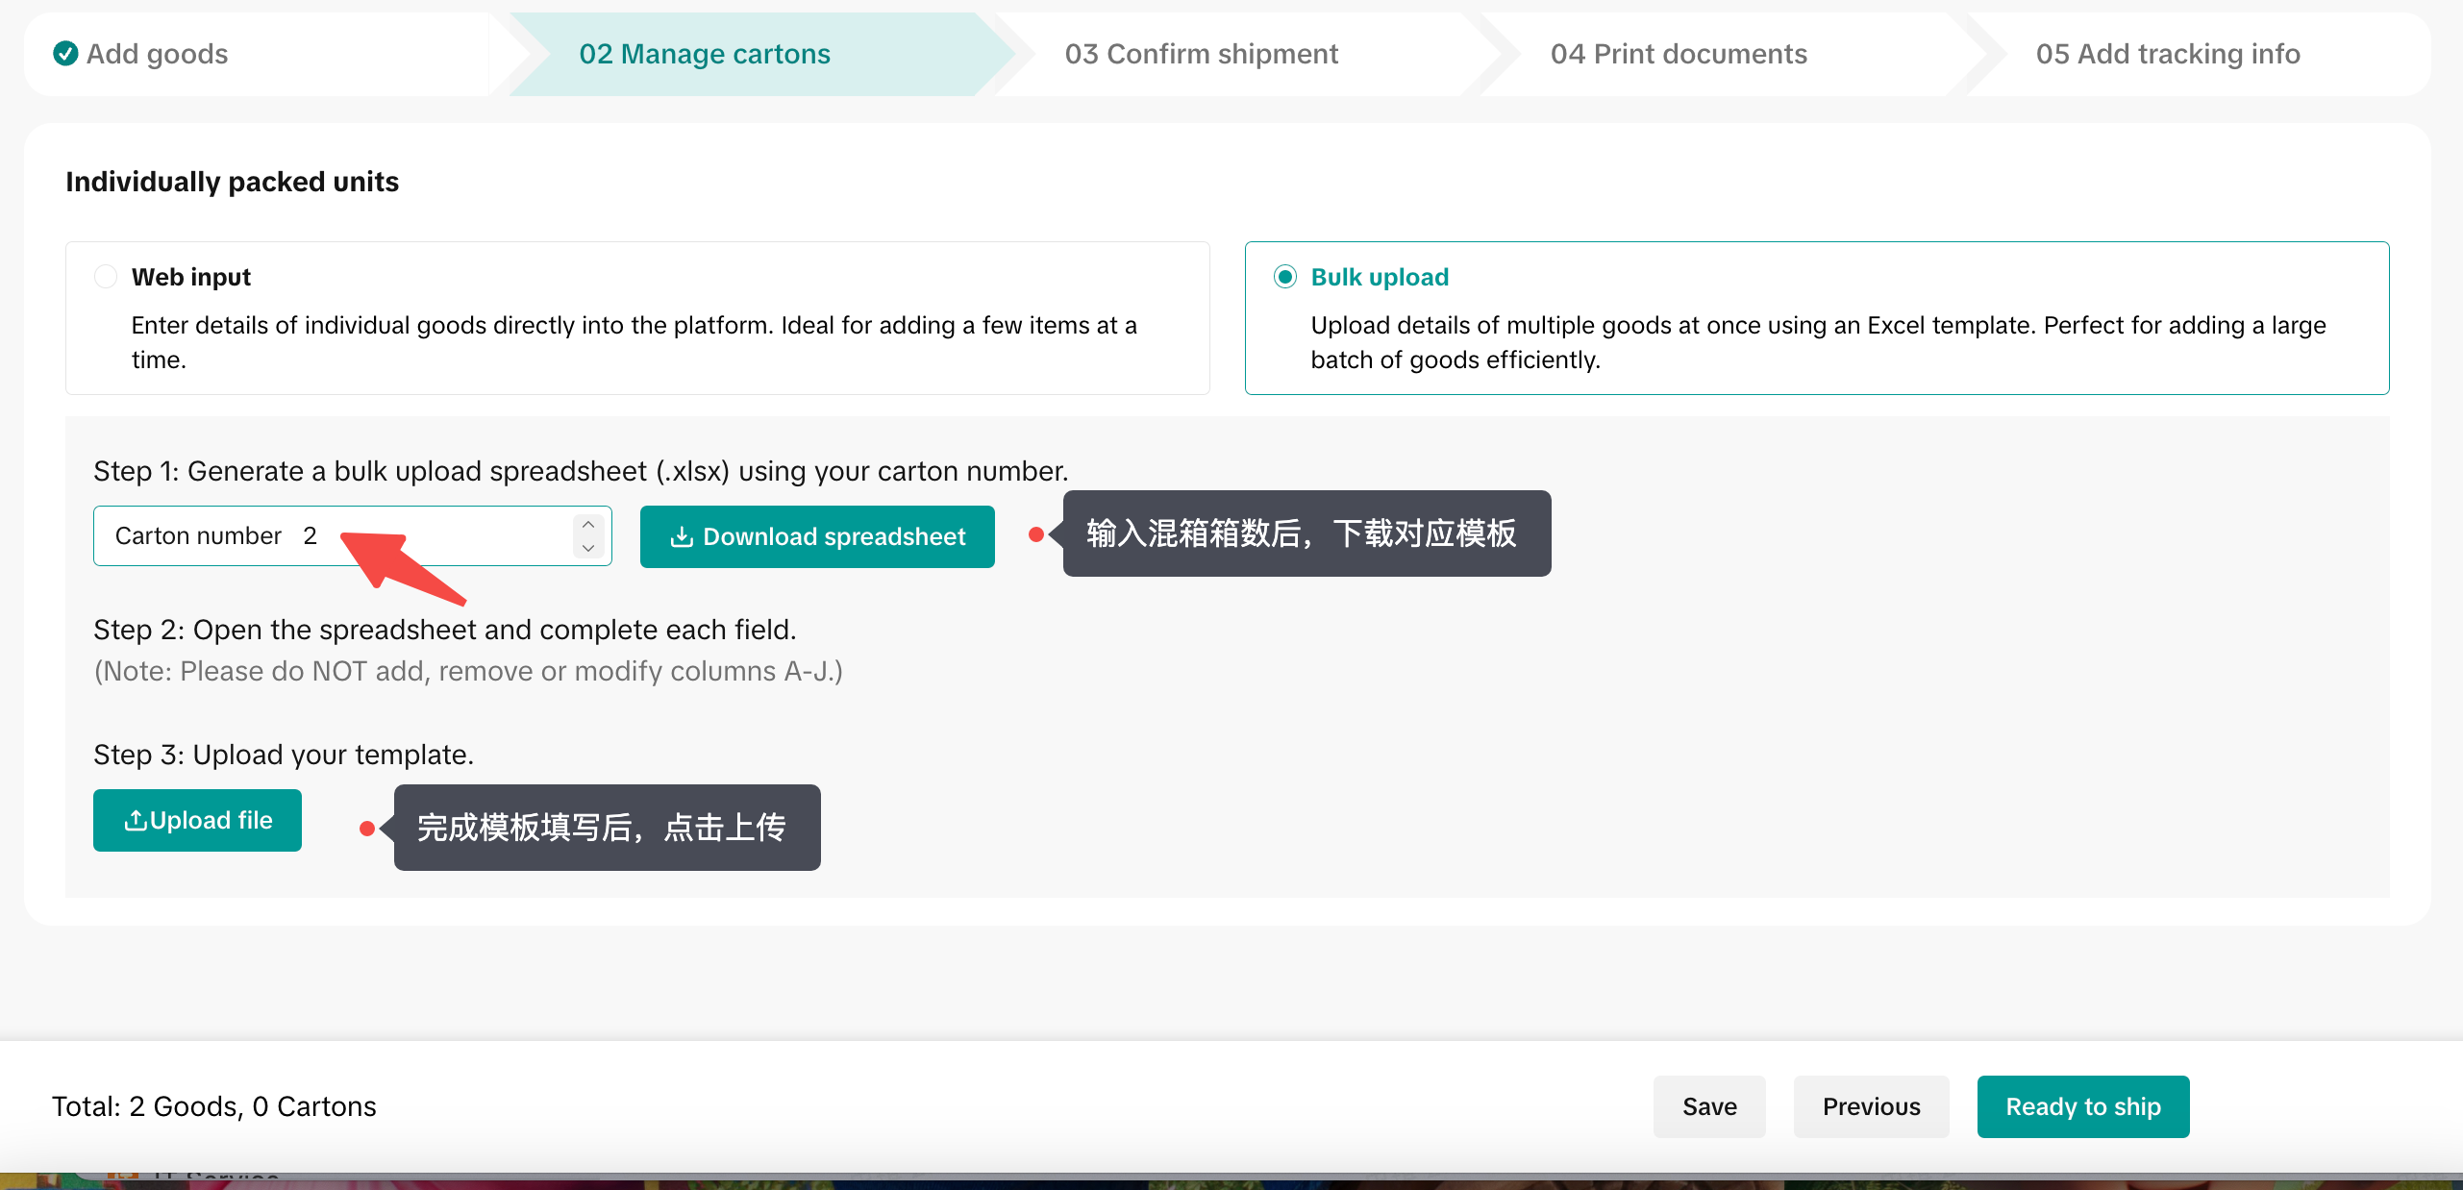Select the Web input radio button
The height and width of the screenshot is (1190, 2463).
click(106, 277)
